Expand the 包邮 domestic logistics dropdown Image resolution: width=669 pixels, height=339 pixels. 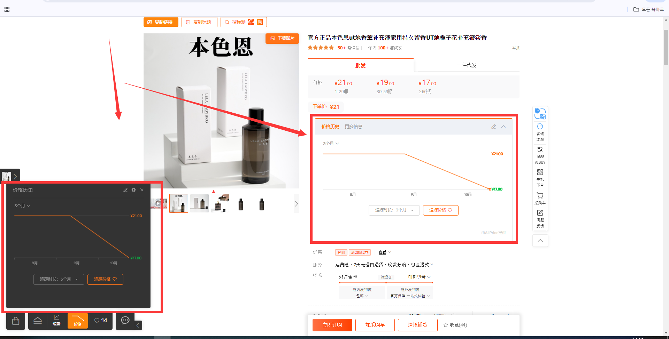[362, 296]
